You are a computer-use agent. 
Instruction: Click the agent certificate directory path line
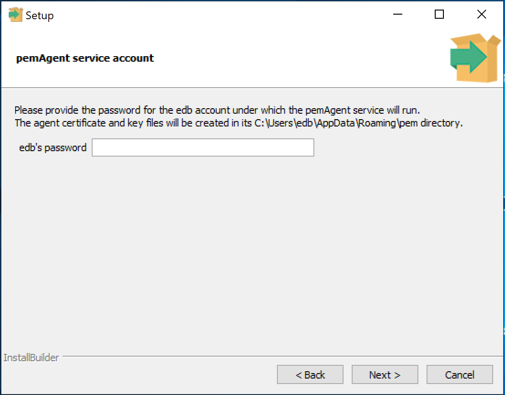pyautogui.click(x=239, y=123)
